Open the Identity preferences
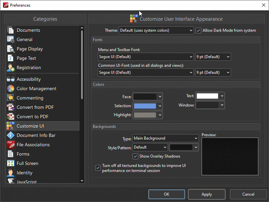Screen dimensions: 269x202 coord(24,173)
